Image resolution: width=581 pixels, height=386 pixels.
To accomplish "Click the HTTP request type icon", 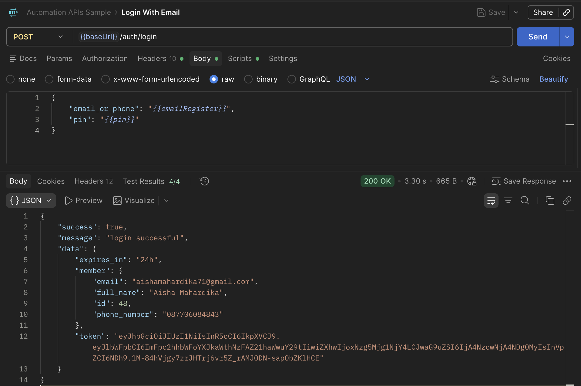I will (x=13, y=12).
